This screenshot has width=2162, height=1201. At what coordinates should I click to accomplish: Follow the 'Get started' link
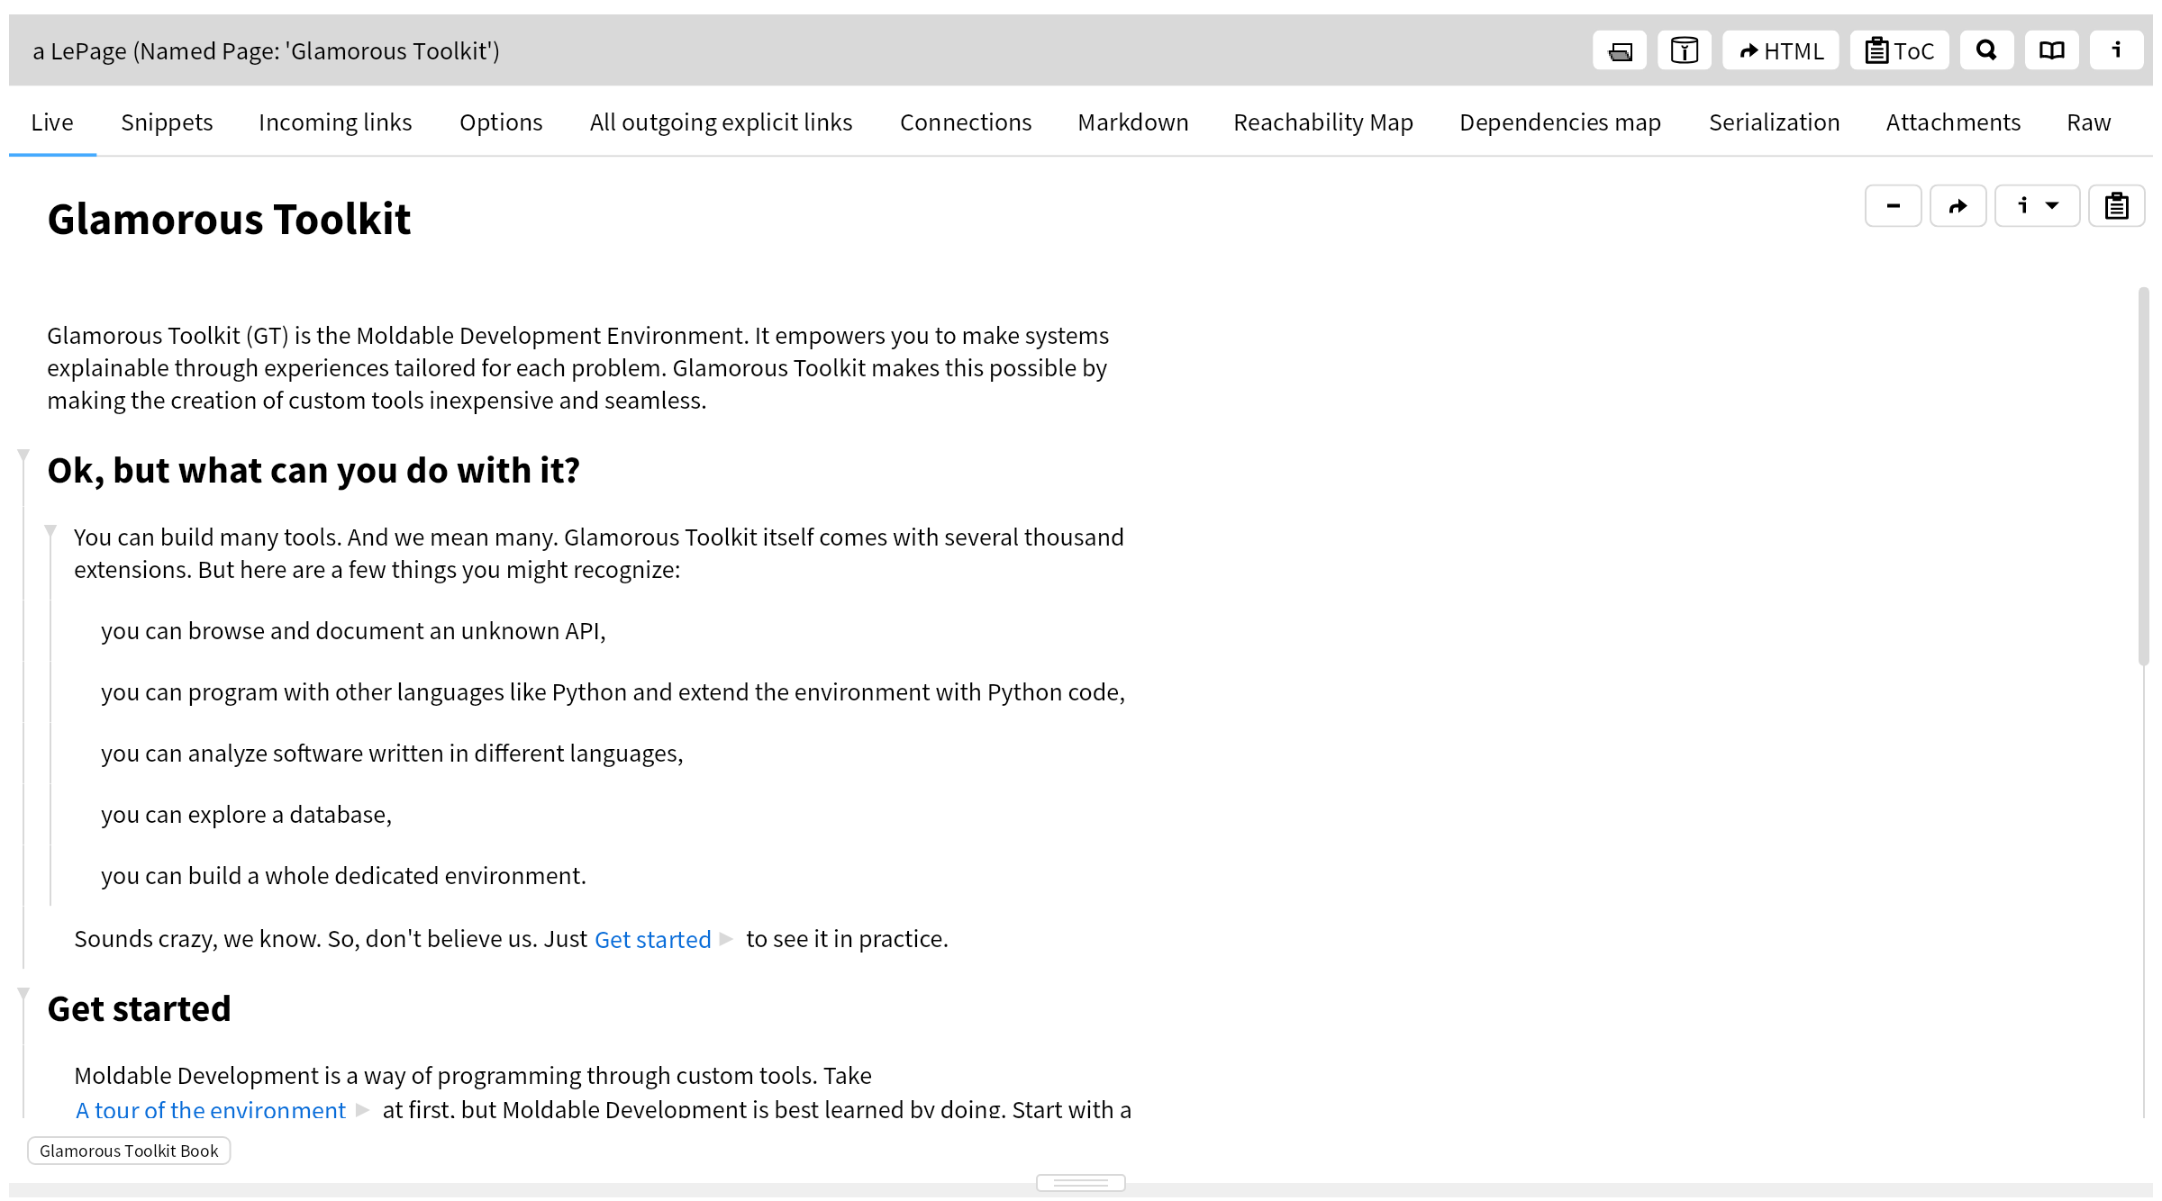653,939
